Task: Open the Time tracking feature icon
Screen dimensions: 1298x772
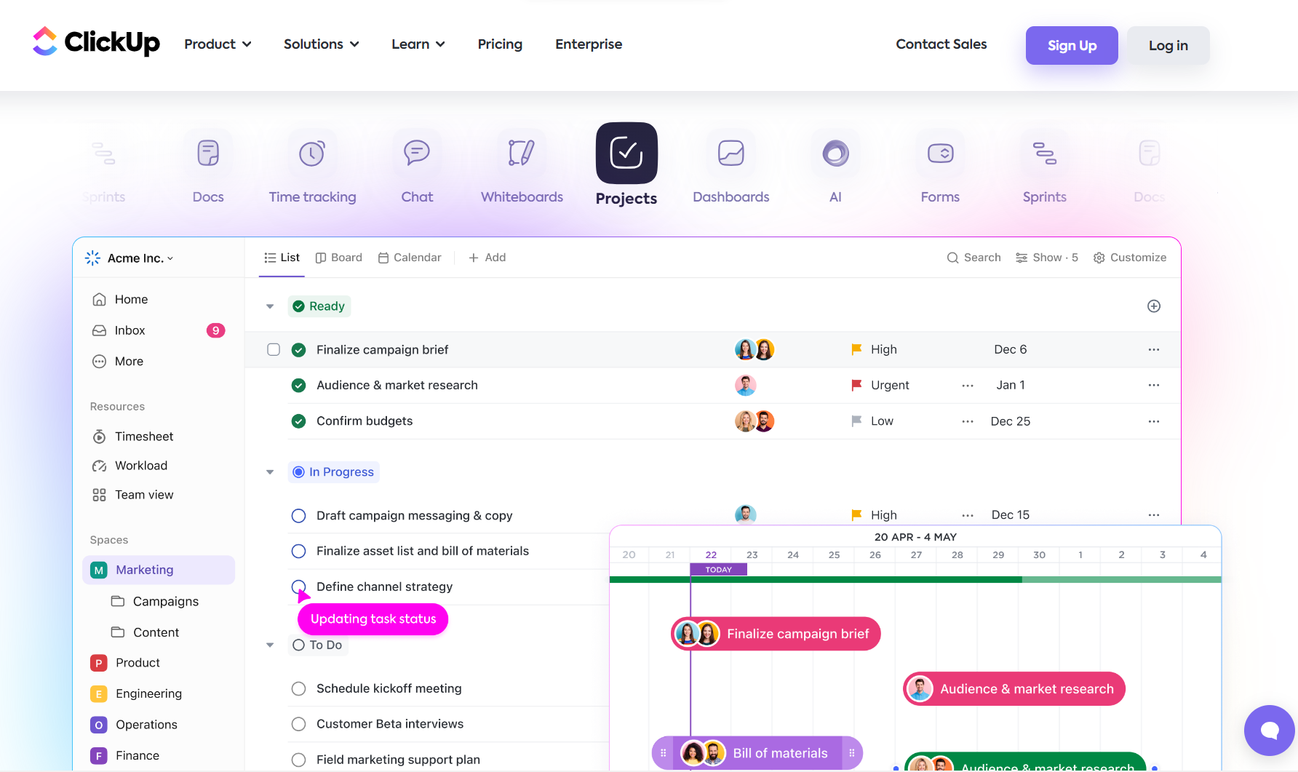Action: [312, 154]
